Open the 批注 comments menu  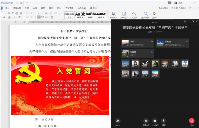pos(183,8)
